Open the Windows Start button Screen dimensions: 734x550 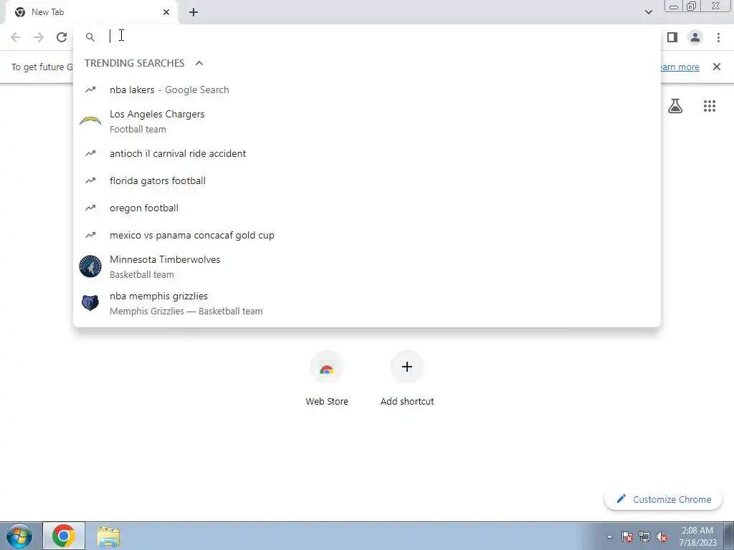pyautogui.click(x=19, y=536)
